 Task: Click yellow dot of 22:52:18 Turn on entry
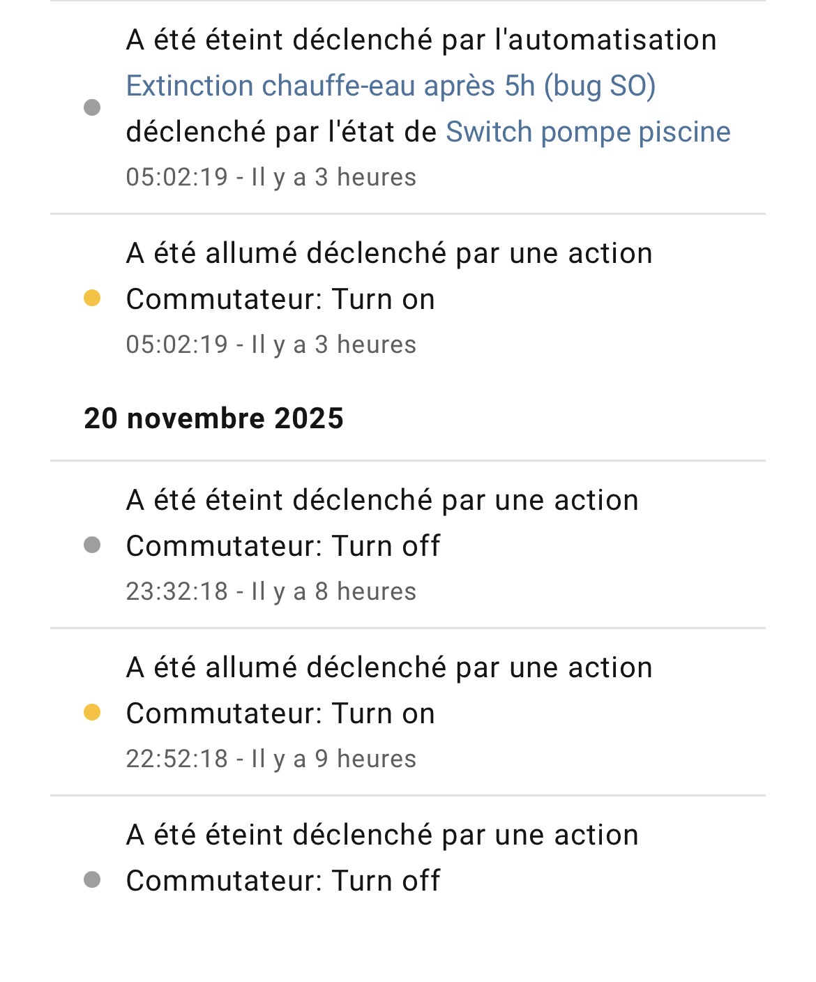tap(92, 712)
